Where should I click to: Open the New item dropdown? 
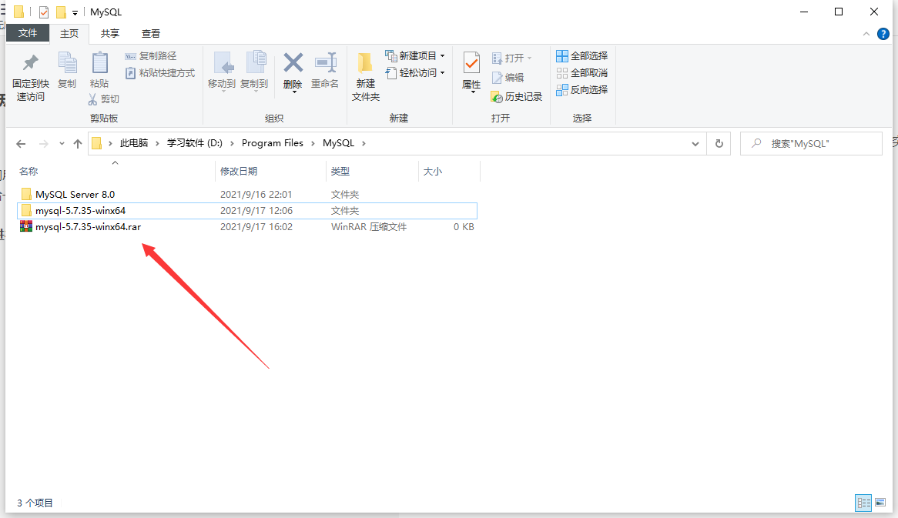[414, 55]
